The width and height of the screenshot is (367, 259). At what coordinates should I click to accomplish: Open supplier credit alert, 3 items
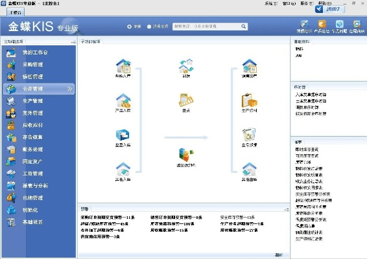coord(100,236)
